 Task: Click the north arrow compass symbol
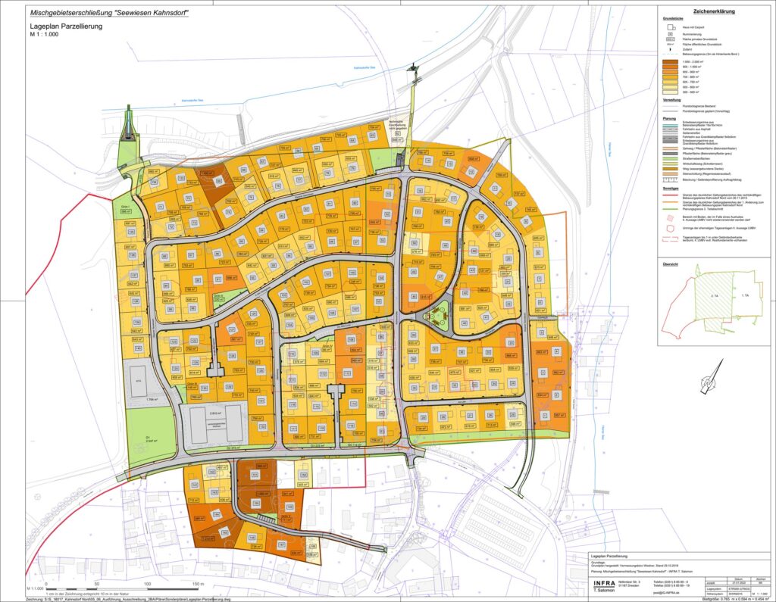[x=712, y=377]
